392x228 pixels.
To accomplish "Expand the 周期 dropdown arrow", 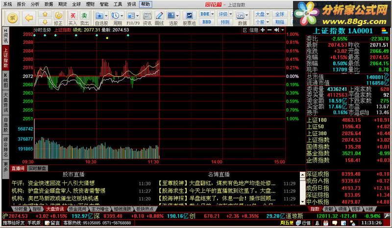I will (122, 16).
